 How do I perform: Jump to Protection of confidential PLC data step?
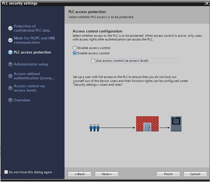[x=31, y=28]
